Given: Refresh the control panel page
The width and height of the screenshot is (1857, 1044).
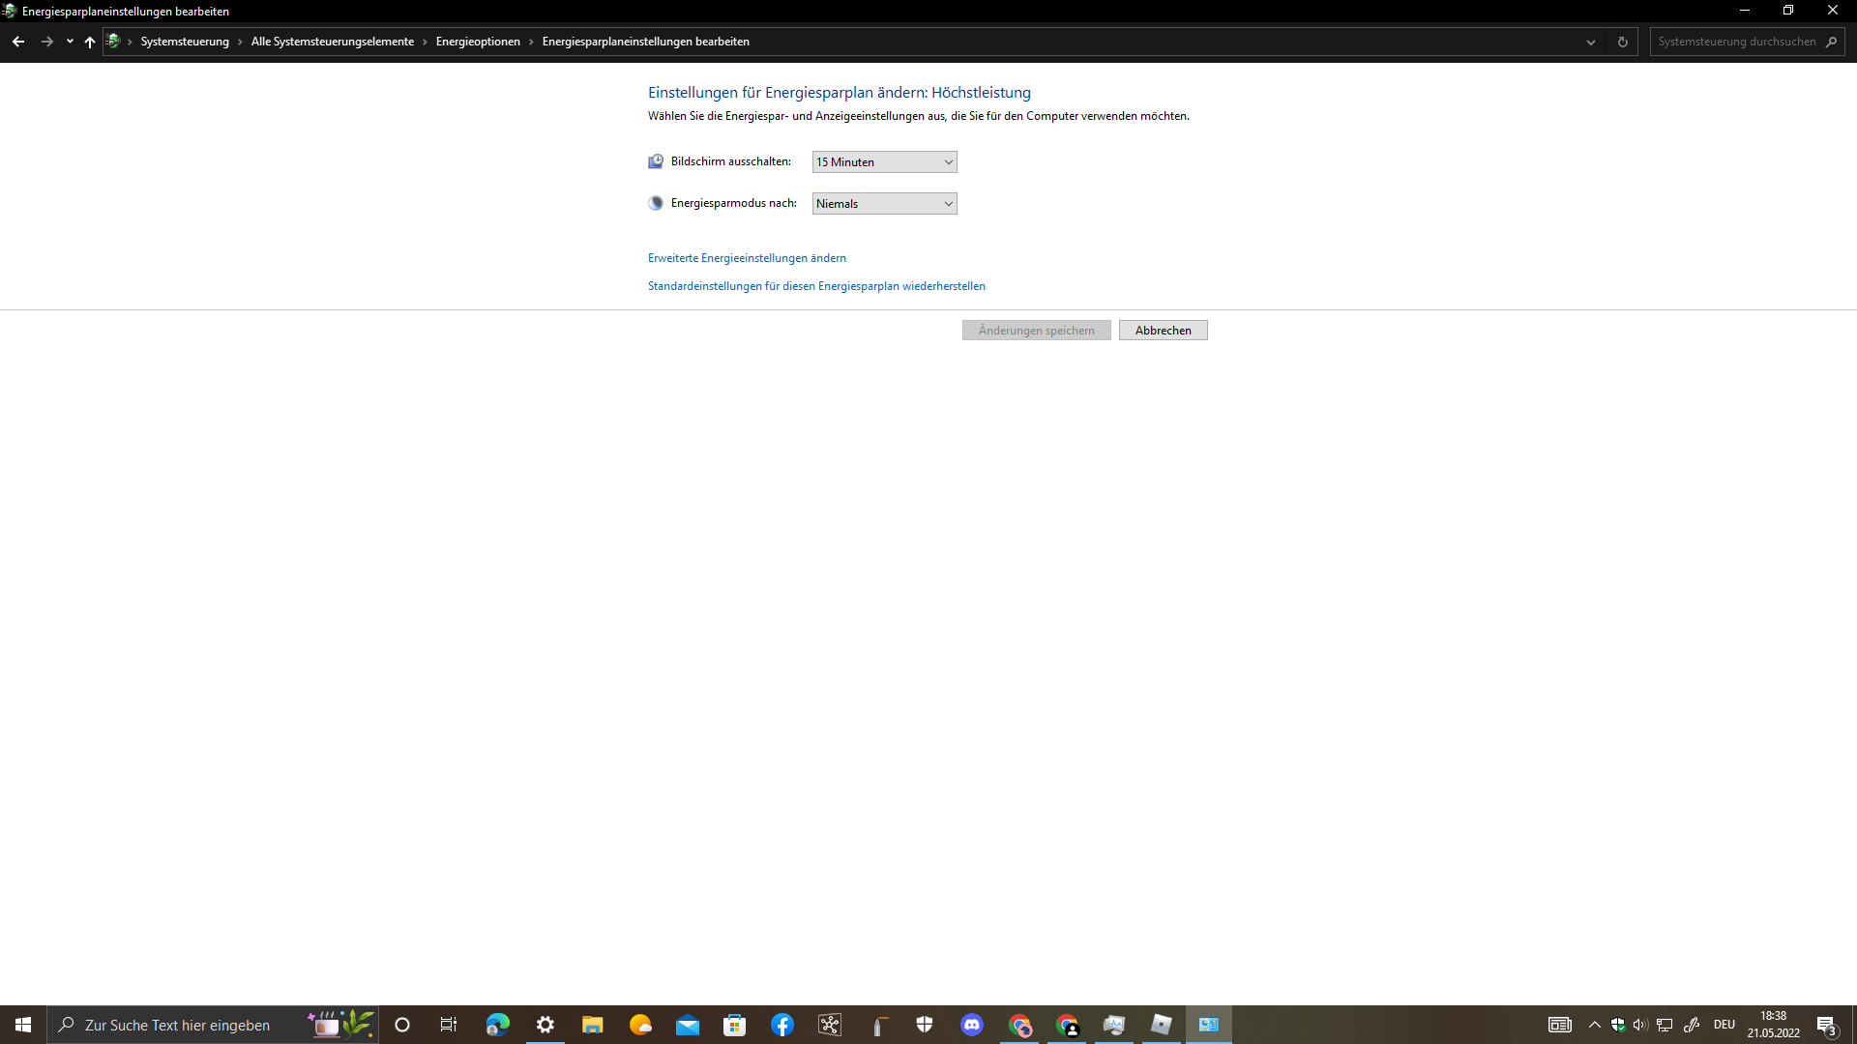Looking at the screenshot, I should point(1623,42).
